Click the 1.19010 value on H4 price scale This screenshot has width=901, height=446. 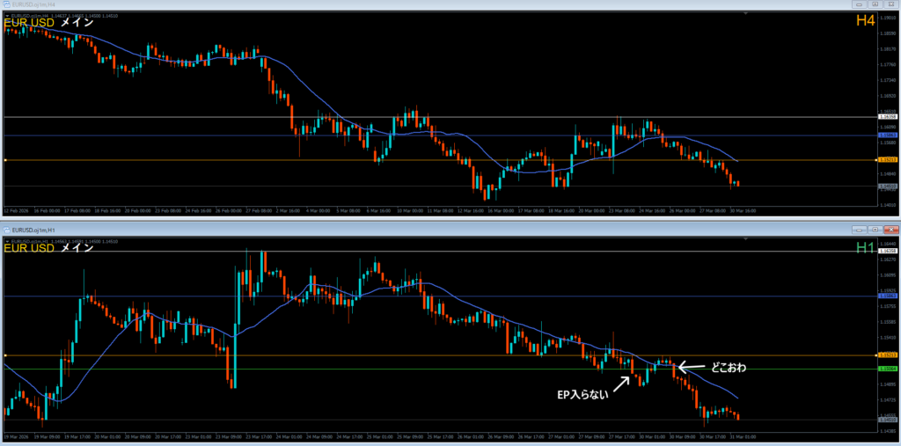tap(888, 18)
